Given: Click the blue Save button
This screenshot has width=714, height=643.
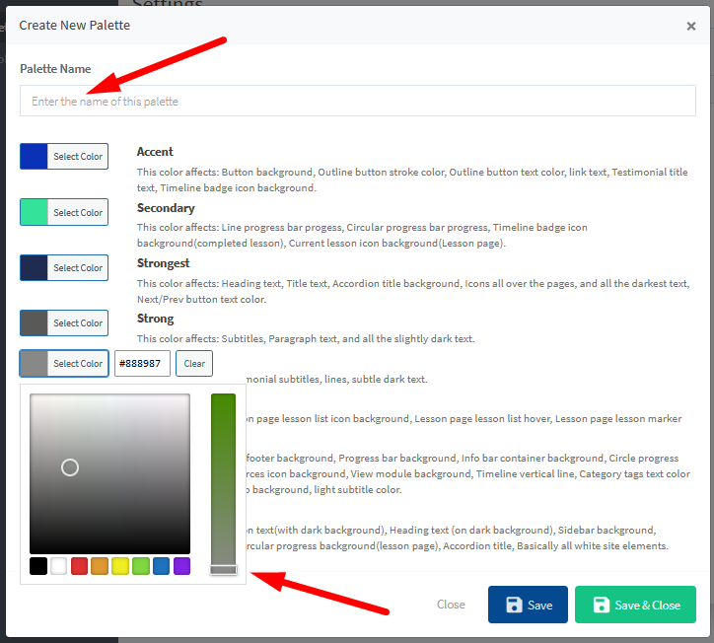Looking at the screenshot, I should pos(528,605).
